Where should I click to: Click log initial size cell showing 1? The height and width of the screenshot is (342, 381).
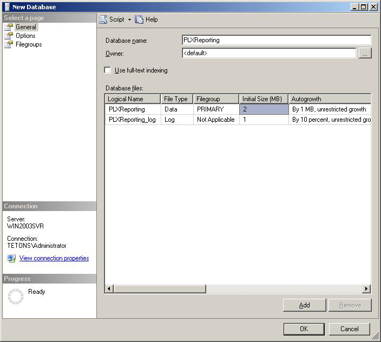point(264,120)
